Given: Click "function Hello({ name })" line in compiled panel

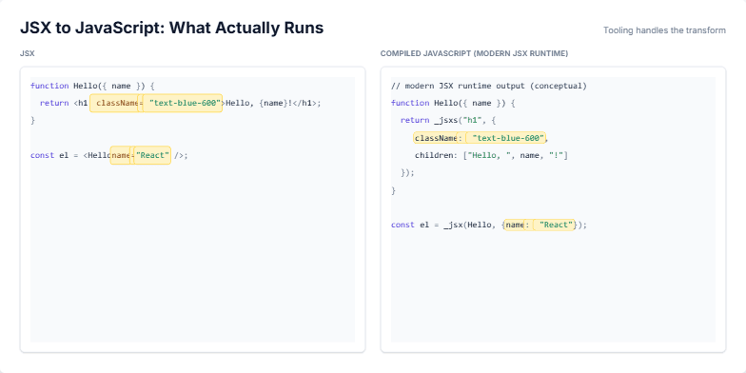Looking at the screenshot, I should (x=453, y=103).
